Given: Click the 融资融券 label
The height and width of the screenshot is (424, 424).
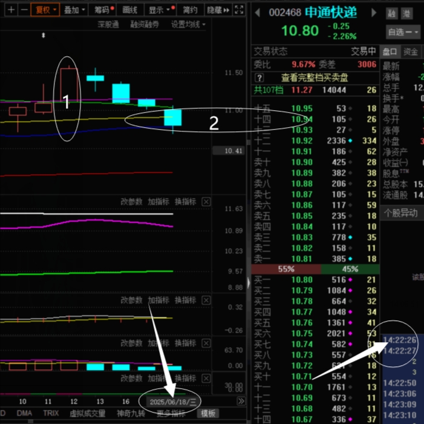Looking at the screenshot, I should tap(145, 24).
